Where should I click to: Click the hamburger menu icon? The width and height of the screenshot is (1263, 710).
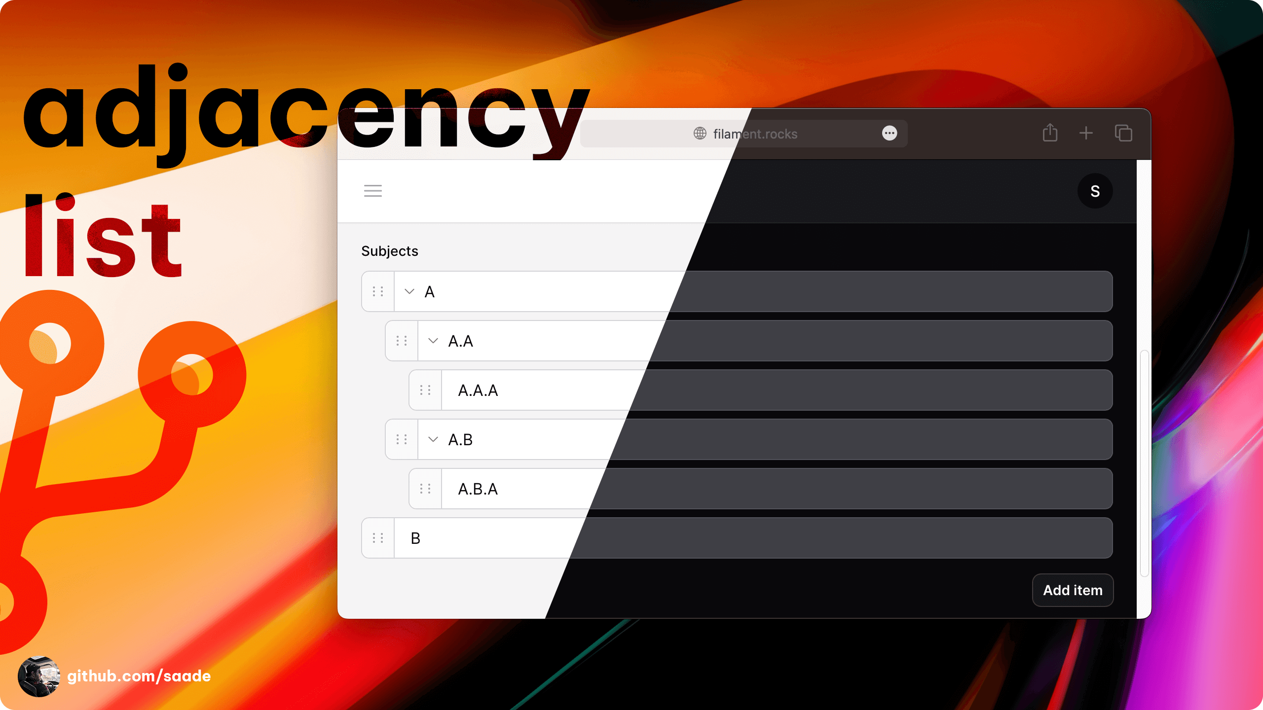pos(373,191)
